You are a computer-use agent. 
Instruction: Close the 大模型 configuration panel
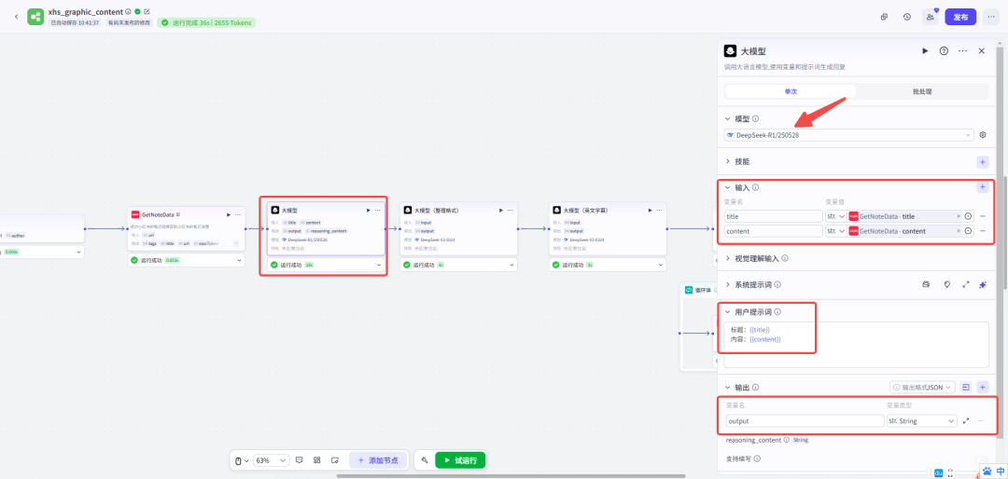(982, 50)
